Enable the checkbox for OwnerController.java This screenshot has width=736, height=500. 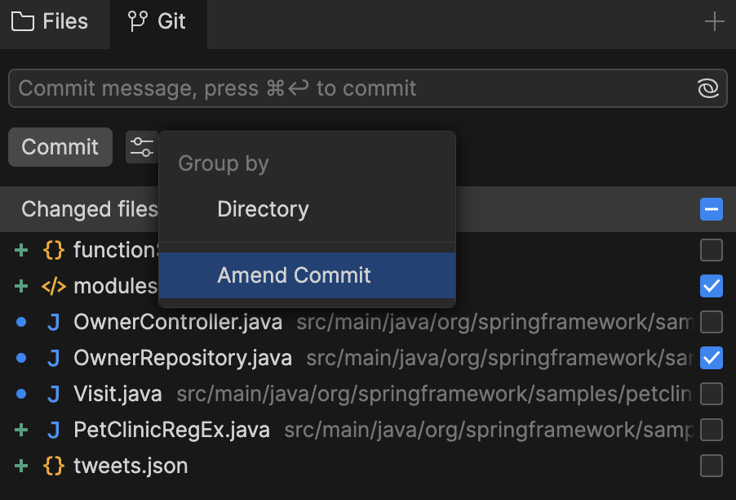pyautogui.click(x=712, y=322)
